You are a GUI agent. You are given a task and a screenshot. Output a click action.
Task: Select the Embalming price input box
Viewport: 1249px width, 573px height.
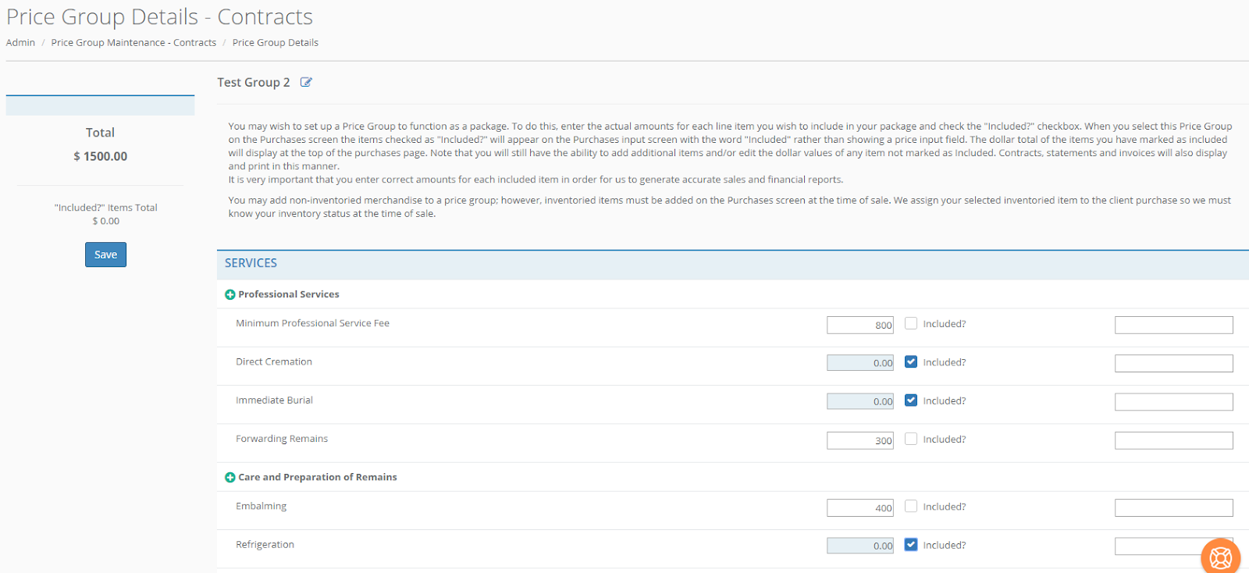(859, 507)
